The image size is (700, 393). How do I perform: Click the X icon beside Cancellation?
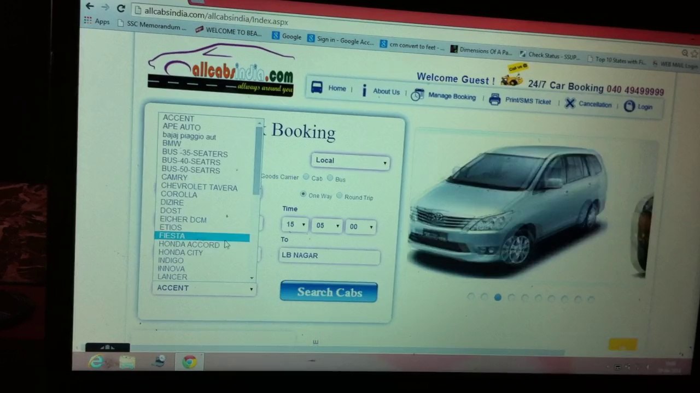570,103
